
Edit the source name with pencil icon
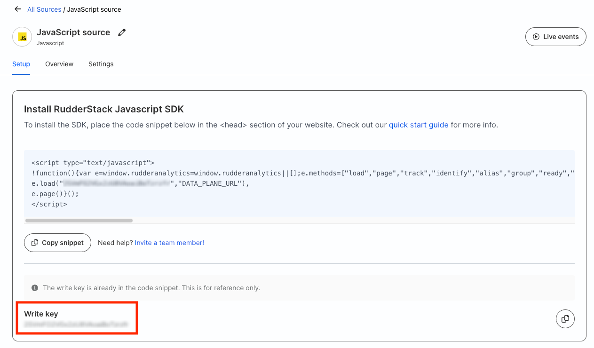click(122, 32)
